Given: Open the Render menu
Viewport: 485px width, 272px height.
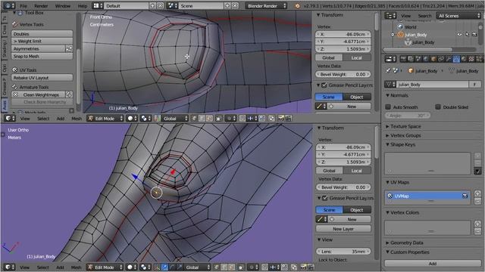Looking at the screenshot, I should pos(41,6).
